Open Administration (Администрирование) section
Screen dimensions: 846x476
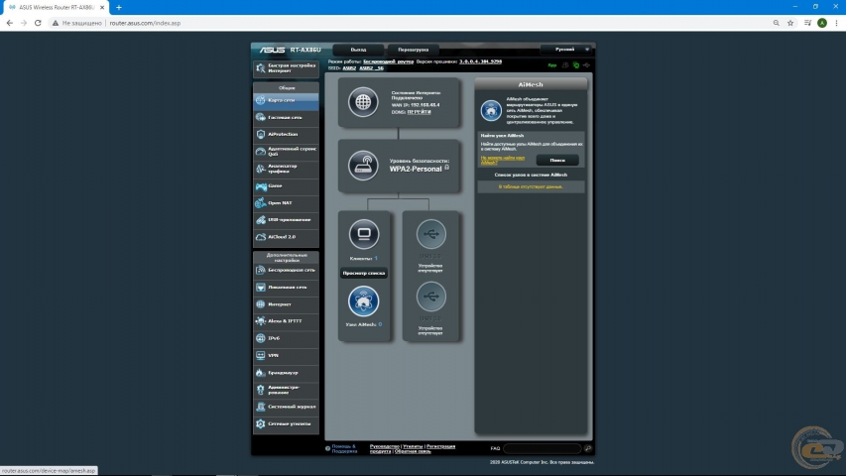(x=286, y=390)
